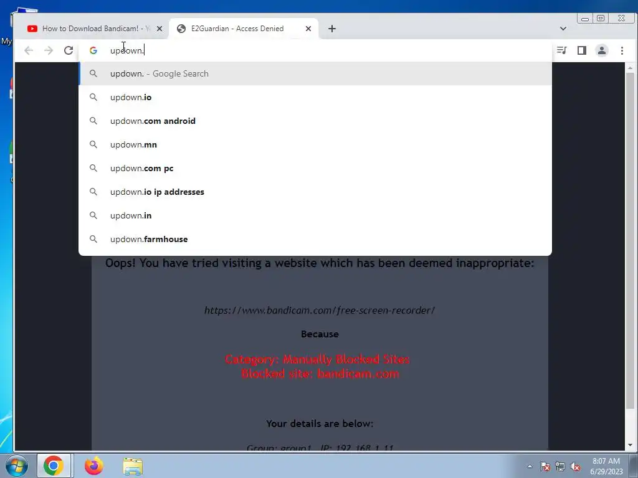Close the E2Guardian Access Denied tab
The height and width of the screenshot is (478, 638).
(308, 29)
